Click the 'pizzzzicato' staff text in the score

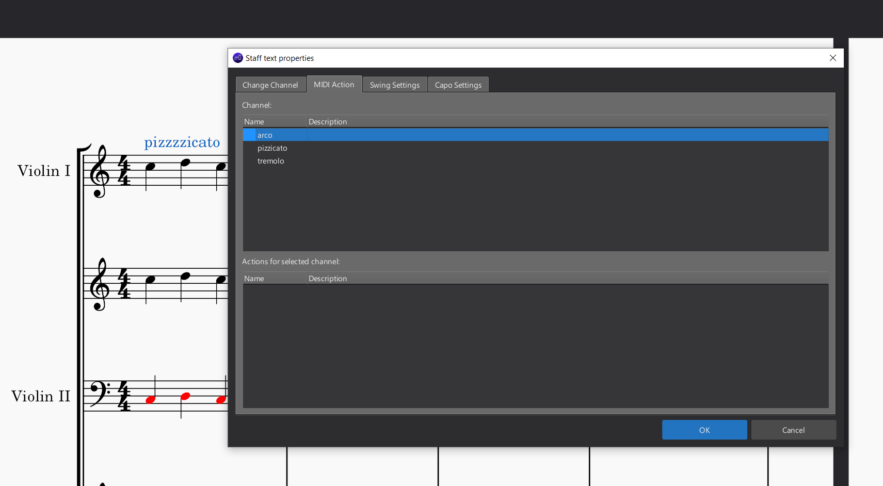[182, 142]
